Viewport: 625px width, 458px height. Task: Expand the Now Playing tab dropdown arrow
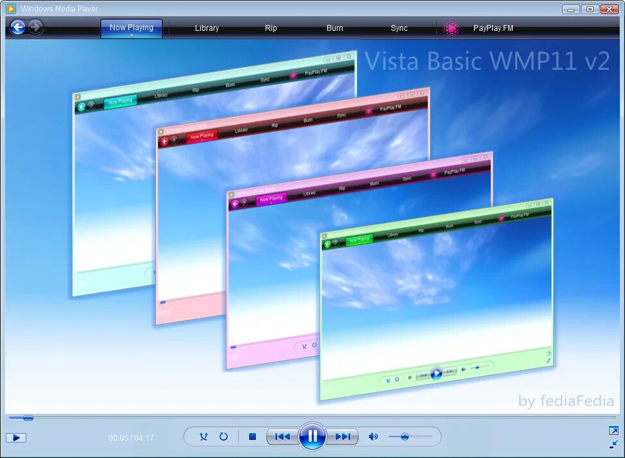[132, 35]
